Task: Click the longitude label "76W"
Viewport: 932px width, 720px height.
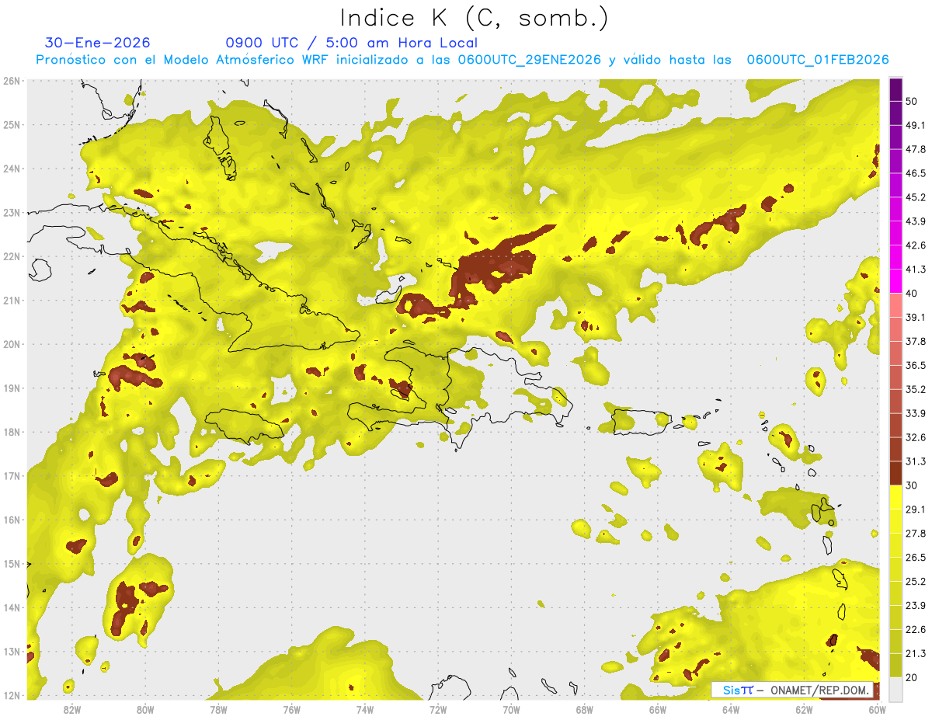Action: coord(291,710)
